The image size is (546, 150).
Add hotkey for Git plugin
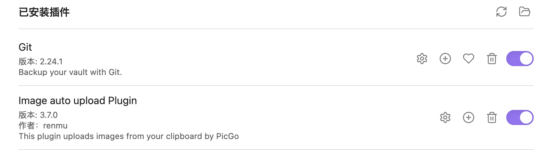point(445,59)
